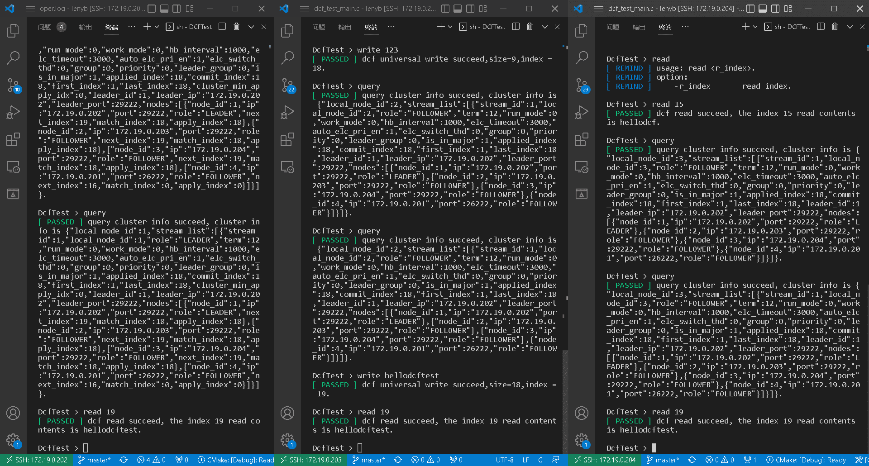Restore panel size chevron in right window
The width and height of the screenshot is (869, 466).
click(x=850, y=27)
